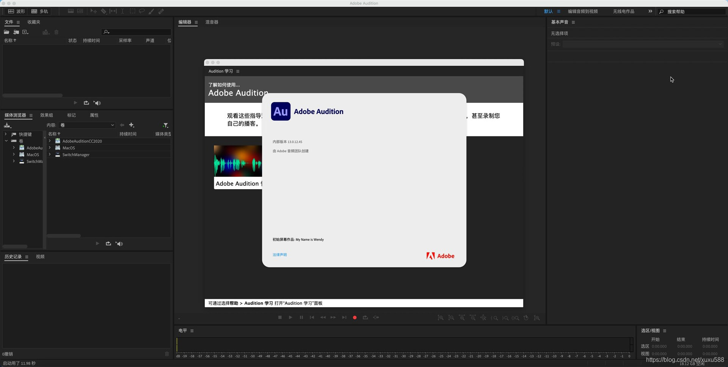
Task: Switch to the 效果组 tab
Action: click(47, 115)
